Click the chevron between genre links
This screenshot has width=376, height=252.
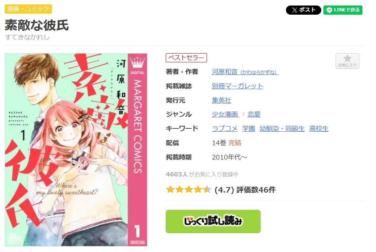coord(243,114)
